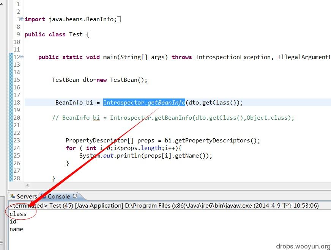The width and height of the screenshot is (331, 250).
Task: Click the println statement in loop
Action: tap(146, 156)
